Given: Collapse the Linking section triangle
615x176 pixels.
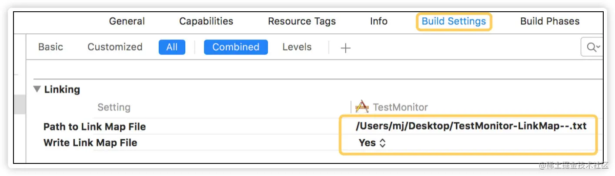Looking at the screenshot, I should tap(37, 89).
